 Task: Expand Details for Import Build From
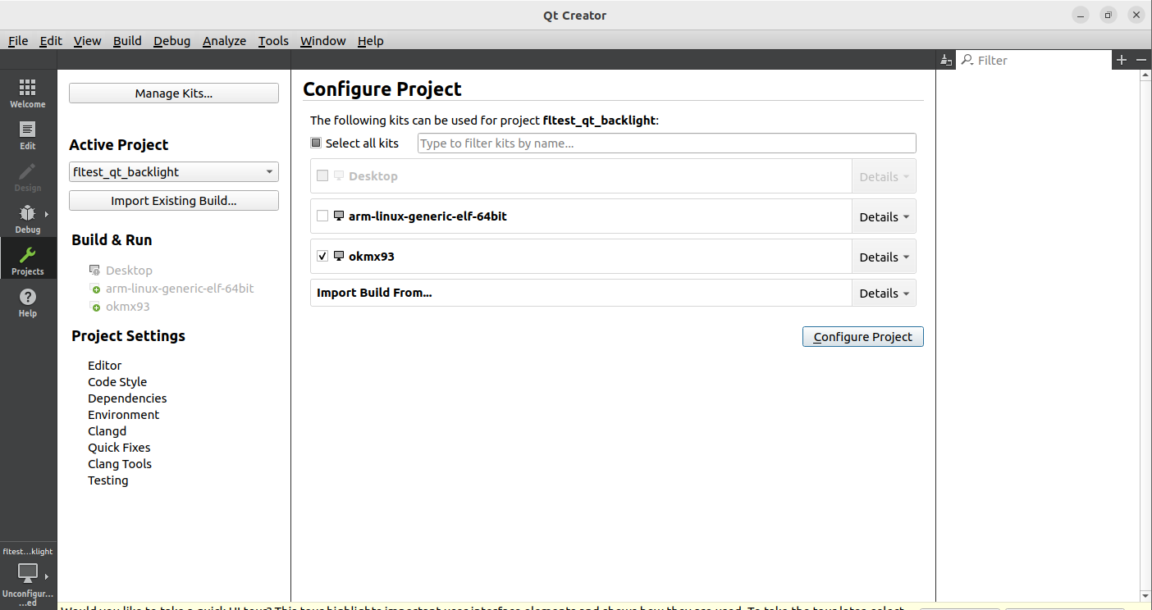[x=884, y=293]
